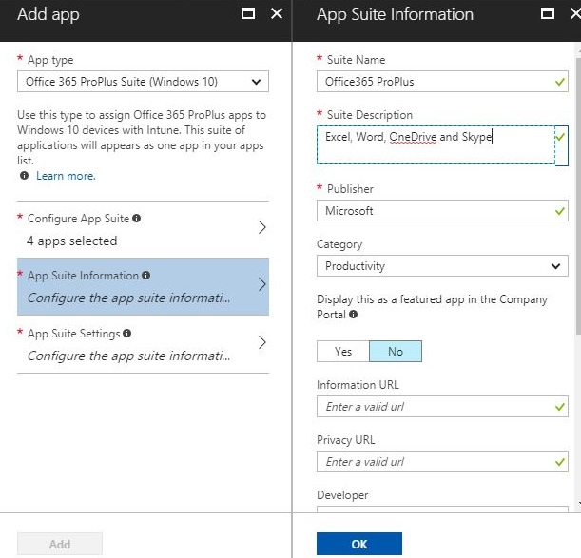Click the scrollbar down arrow in information blade
The image size is (581, 558).
pyautogui.click(x=578, y=504)
